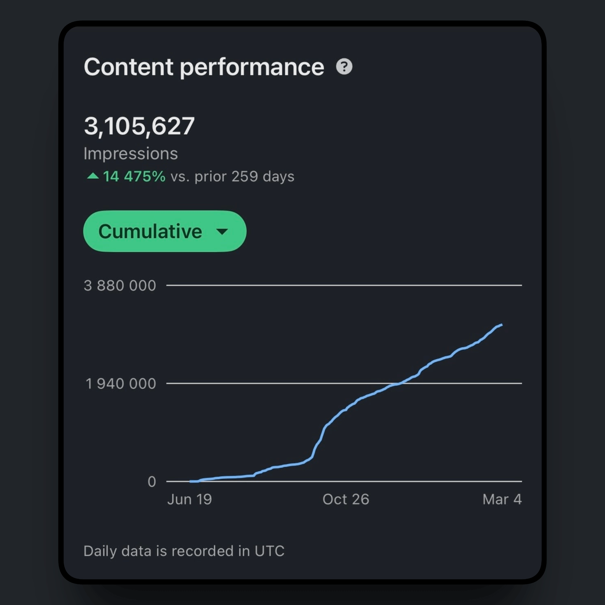Screen dimensions: 605x605
Task: Click the Mar 4 axis marker on the timeline
Action: coord(502,499)
